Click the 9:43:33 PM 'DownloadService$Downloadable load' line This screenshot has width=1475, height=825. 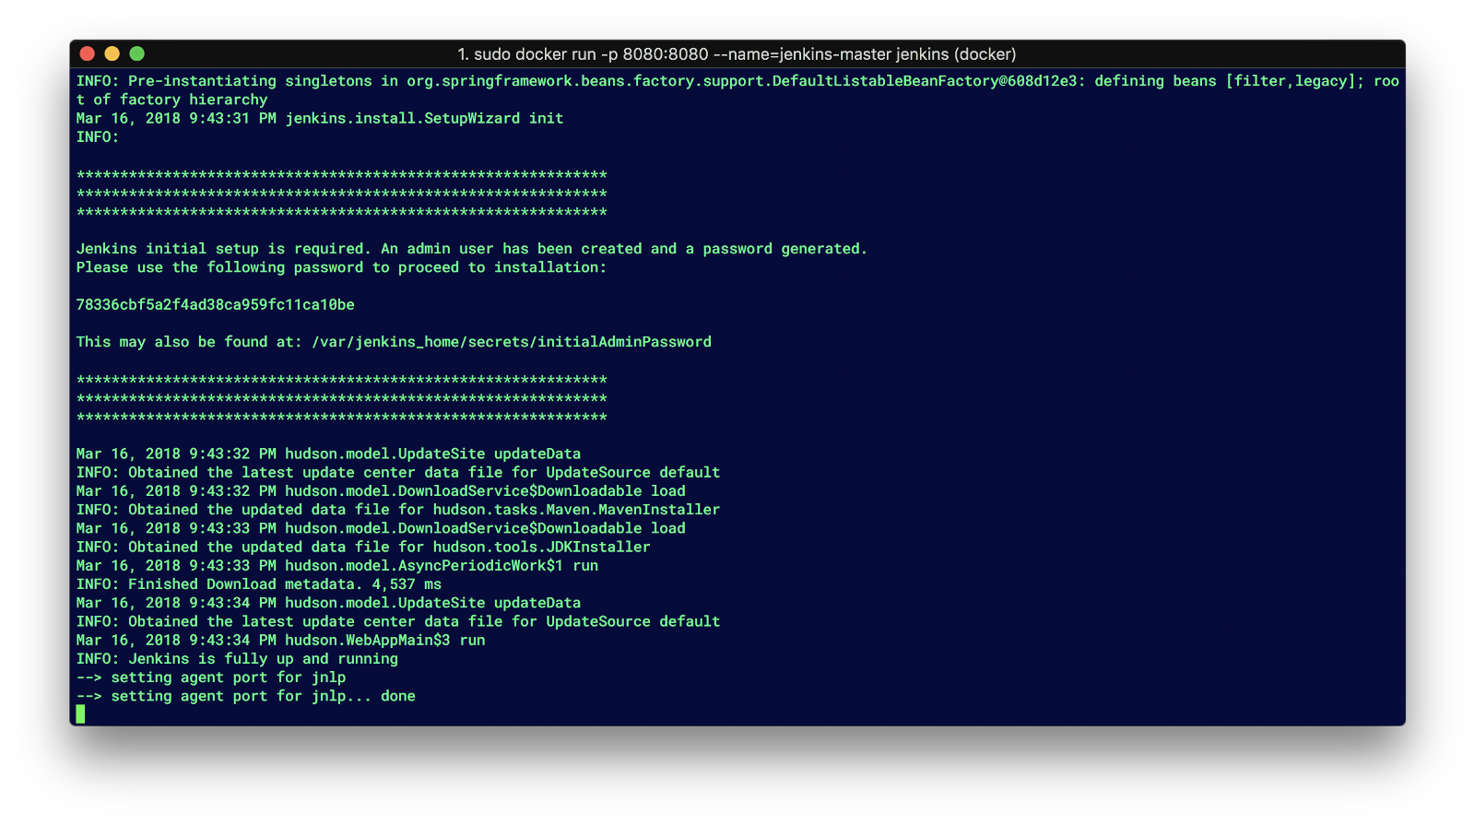(381, 528)
